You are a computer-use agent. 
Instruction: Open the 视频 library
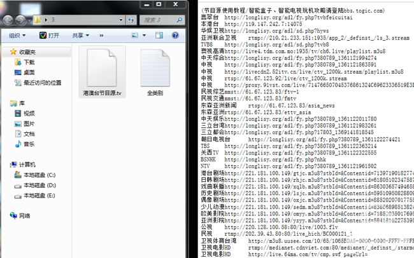point(25,114)
